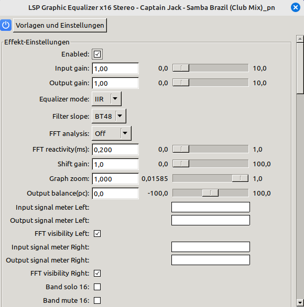Open the FFT analysis Off dropdown

112,133
